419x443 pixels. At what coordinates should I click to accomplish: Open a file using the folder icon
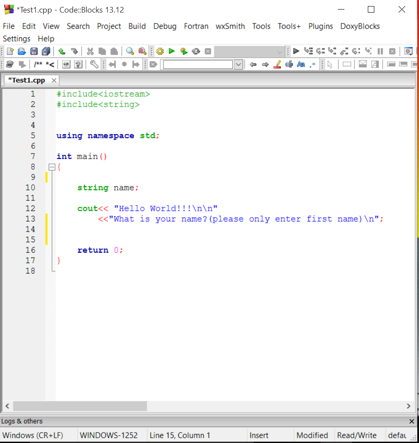[x=22, y=51]
